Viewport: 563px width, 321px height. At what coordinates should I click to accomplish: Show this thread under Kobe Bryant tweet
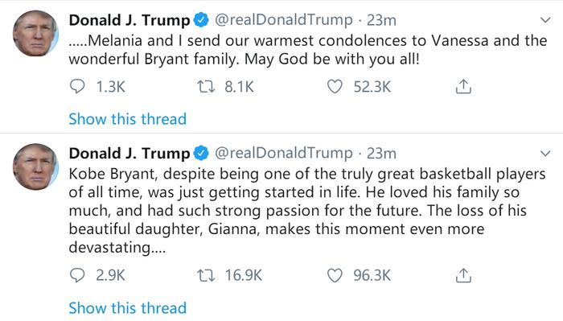point(127,308)
